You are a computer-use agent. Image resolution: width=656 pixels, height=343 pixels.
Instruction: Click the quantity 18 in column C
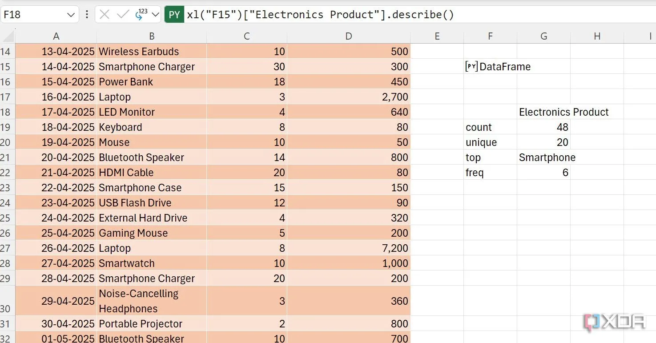(247, 82)
